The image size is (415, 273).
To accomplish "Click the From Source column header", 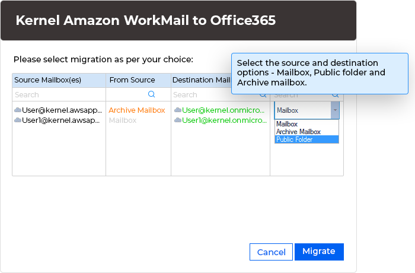I will coord(138,80).
